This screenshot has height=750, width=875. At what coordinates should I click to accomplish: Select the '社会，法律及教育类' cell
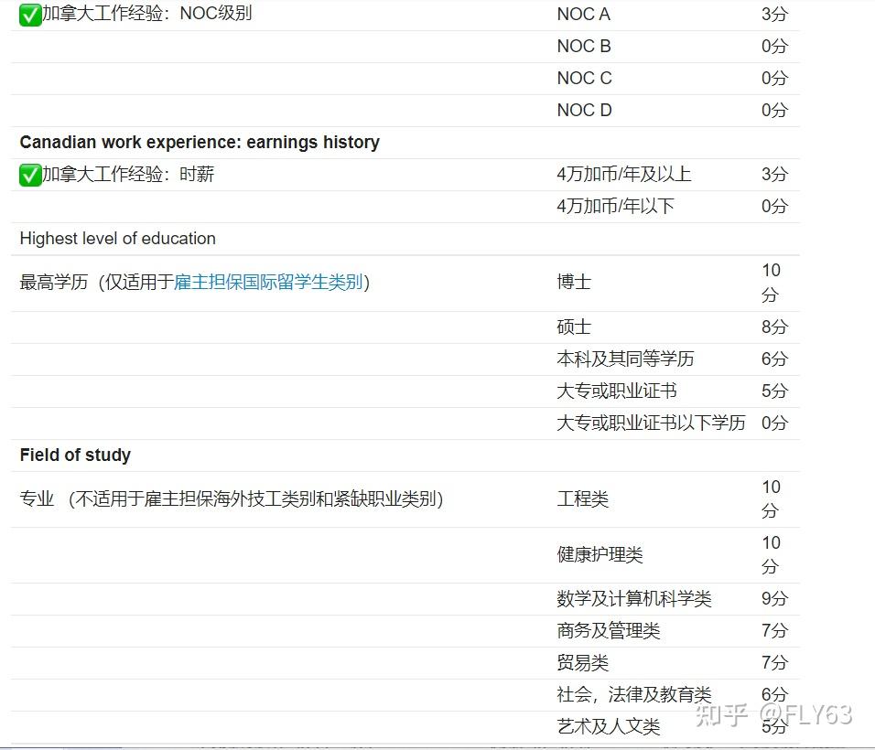click(634, 694)
